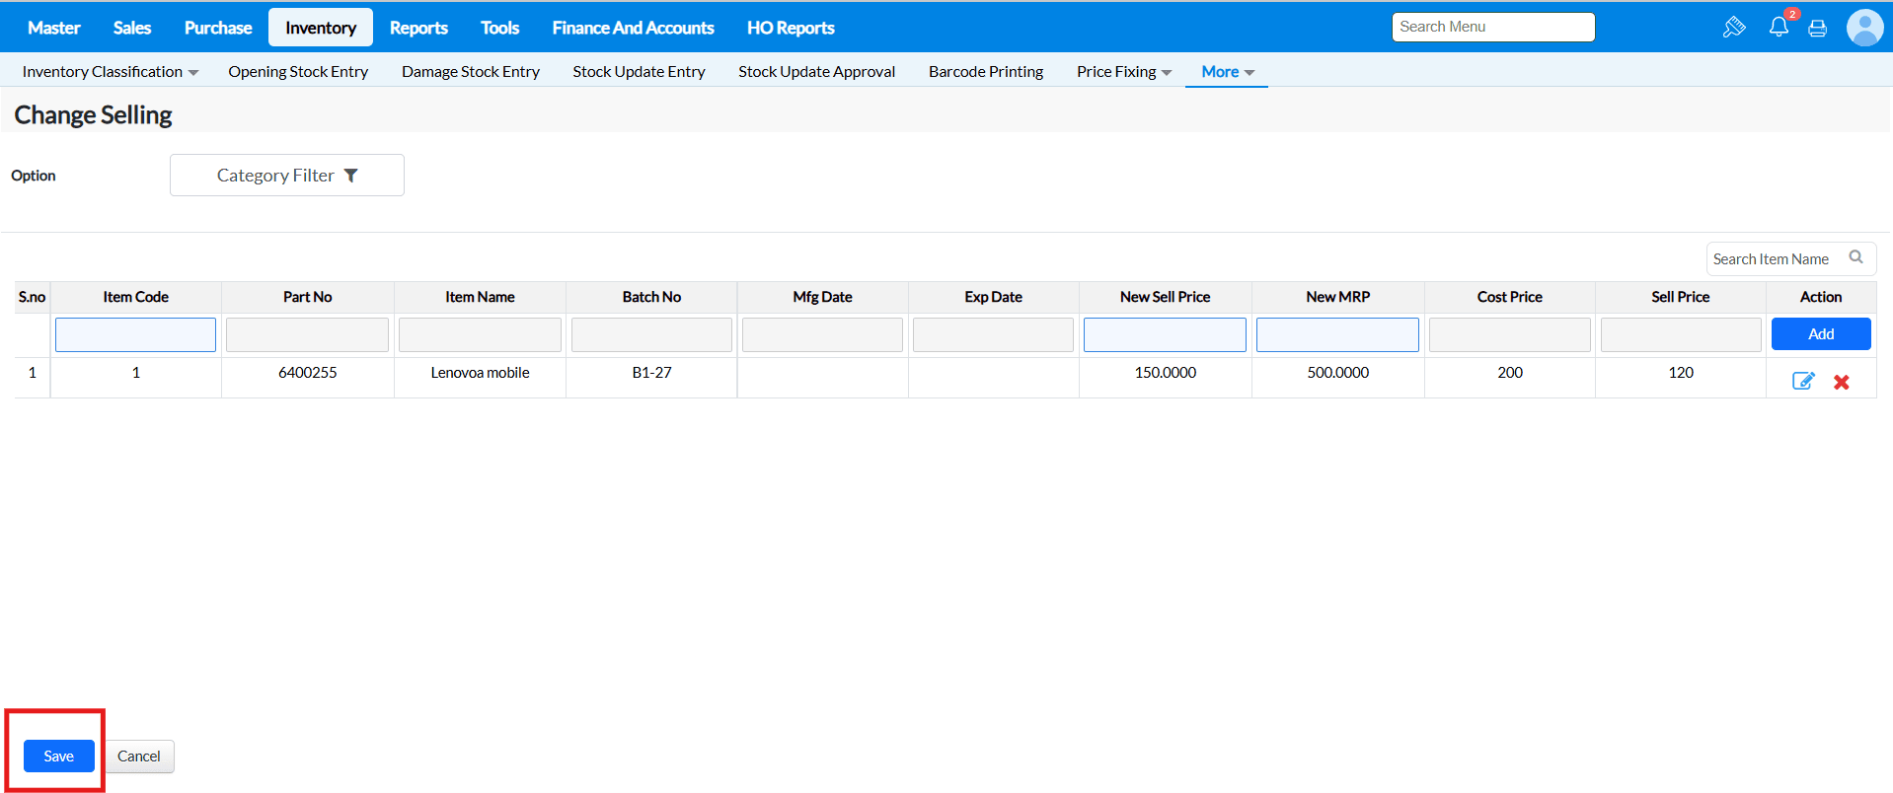Click the 150.0000 new sell price value
Screen dimensions: 1893x793
1165,373
